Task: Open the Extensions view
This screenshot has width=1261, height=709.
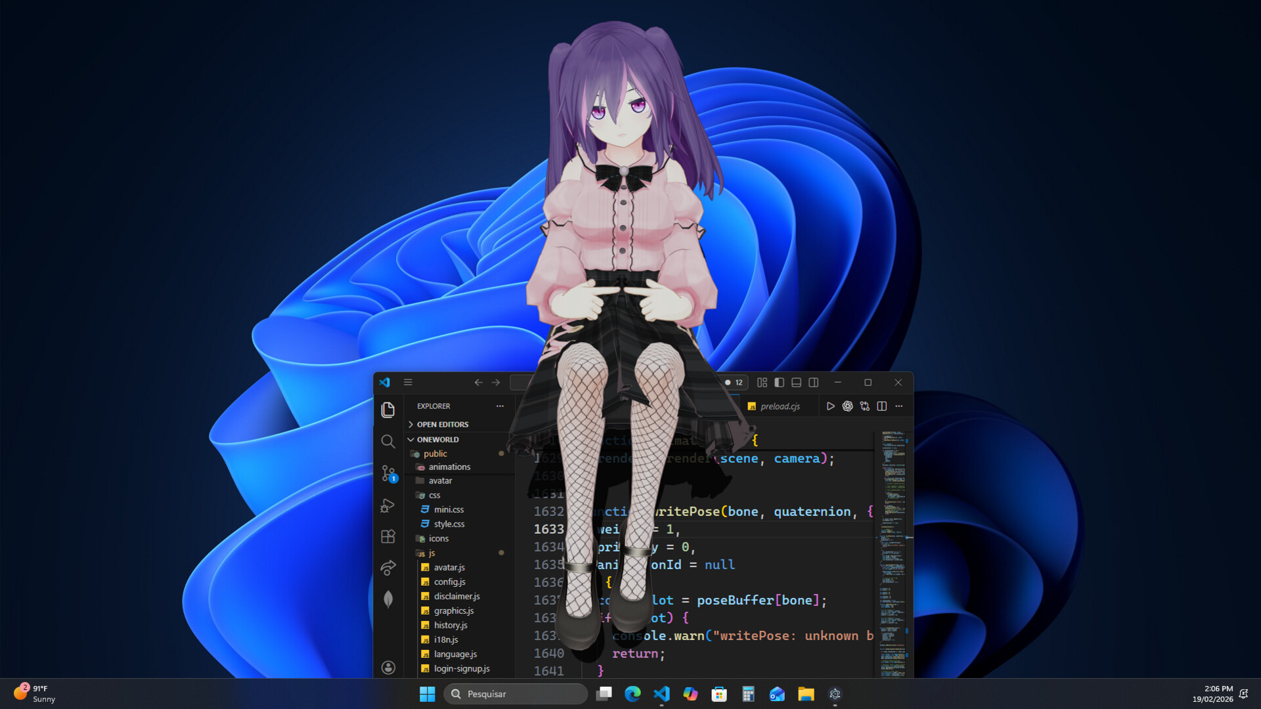Action: (388, 537)
